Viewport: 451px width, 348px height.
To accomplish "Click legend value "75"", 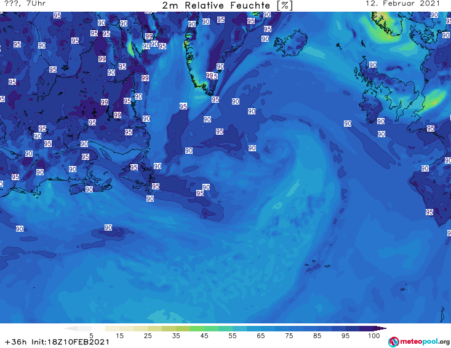I will [289, 336].
